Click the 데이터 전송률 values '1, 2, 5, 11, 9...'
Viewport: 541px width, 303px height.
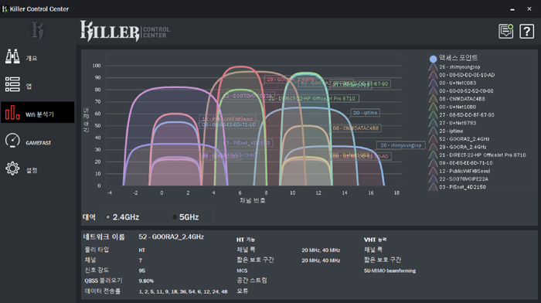[183, 291]
